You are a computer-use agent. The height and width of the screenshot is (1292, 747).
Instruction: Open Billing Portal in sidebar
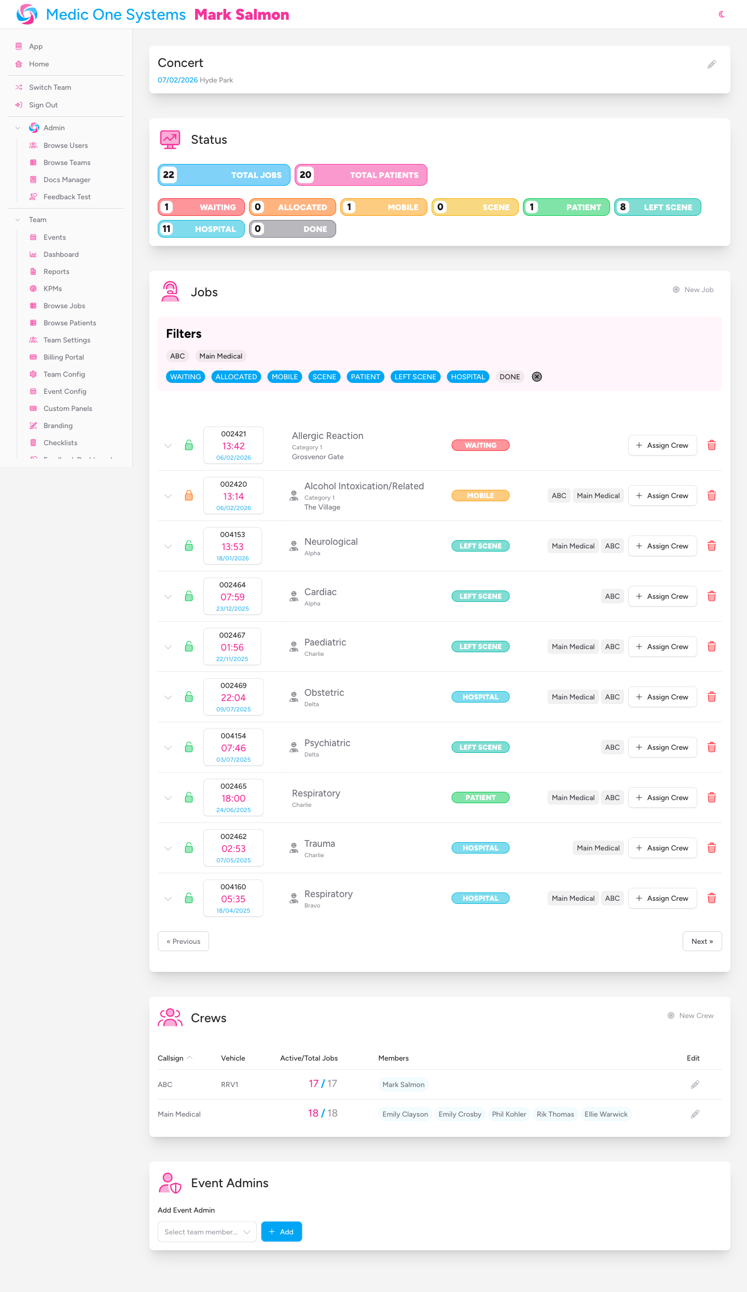pos(64,357)
